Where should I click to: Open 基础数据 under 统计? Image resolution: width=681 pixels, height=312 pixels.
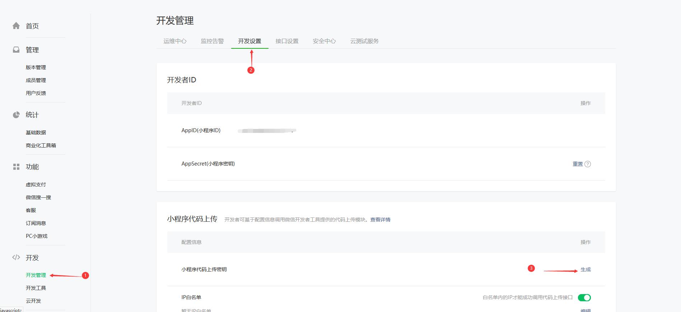point(36,133)
